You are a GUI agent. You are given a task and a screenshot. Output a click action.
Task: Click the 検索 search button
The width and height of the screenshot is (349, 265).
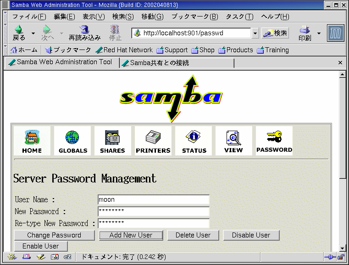pos(275,33)
